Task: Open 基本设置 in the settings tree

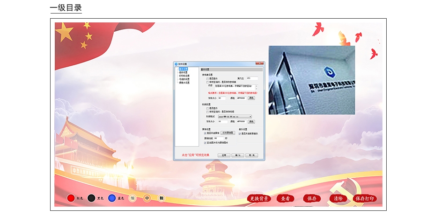Action: click(x=183, y=70)
